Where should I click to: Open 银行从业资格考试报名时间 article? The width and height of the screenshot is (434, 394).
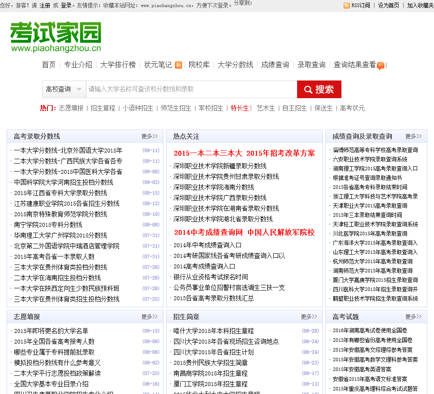pyautogui.click(x=211, y=277)
